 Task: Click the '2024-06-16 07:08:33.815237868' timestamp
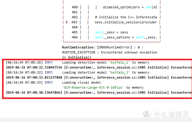tap(34, 77)
